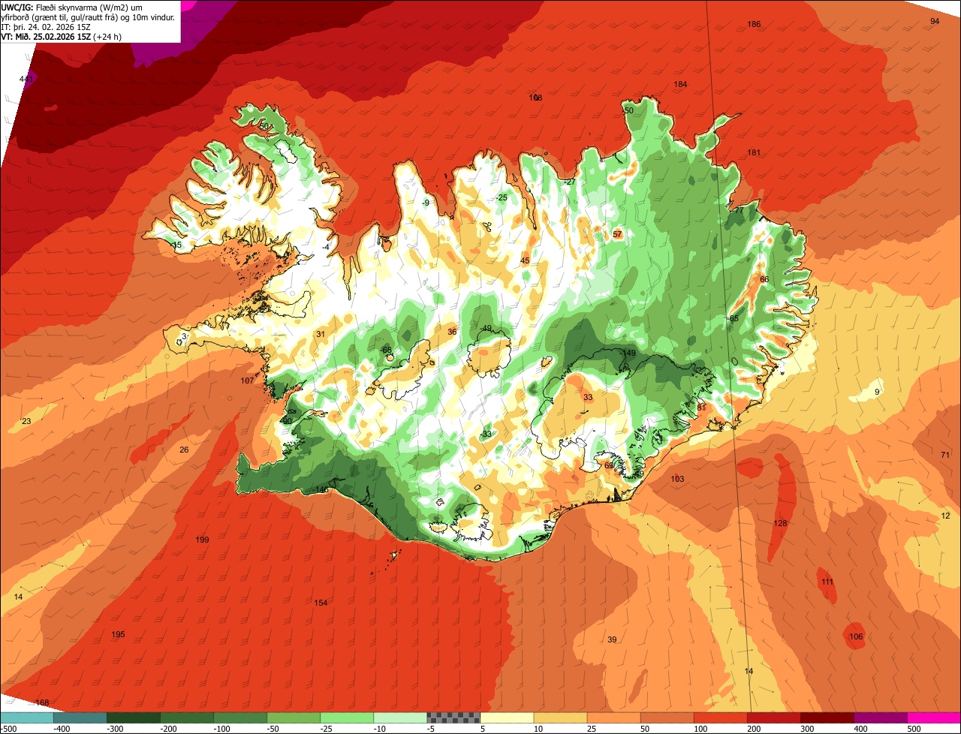Viewport: 961px width, 734px height.
Task: Click the legend swatch between -200 and -100
Action: [186, 717]
